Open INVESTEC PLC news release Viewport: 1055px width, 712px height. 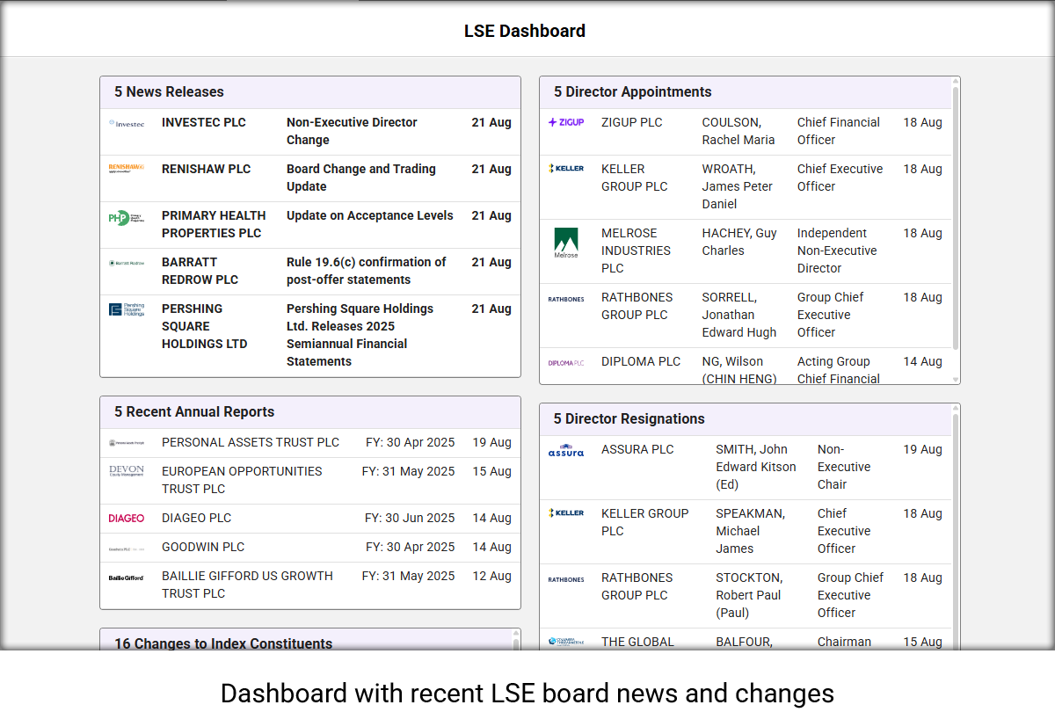(310, 132)
